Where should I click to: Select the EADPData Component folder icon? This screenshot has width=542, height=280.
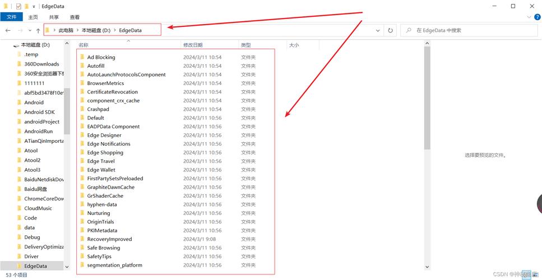click(82, 127)
